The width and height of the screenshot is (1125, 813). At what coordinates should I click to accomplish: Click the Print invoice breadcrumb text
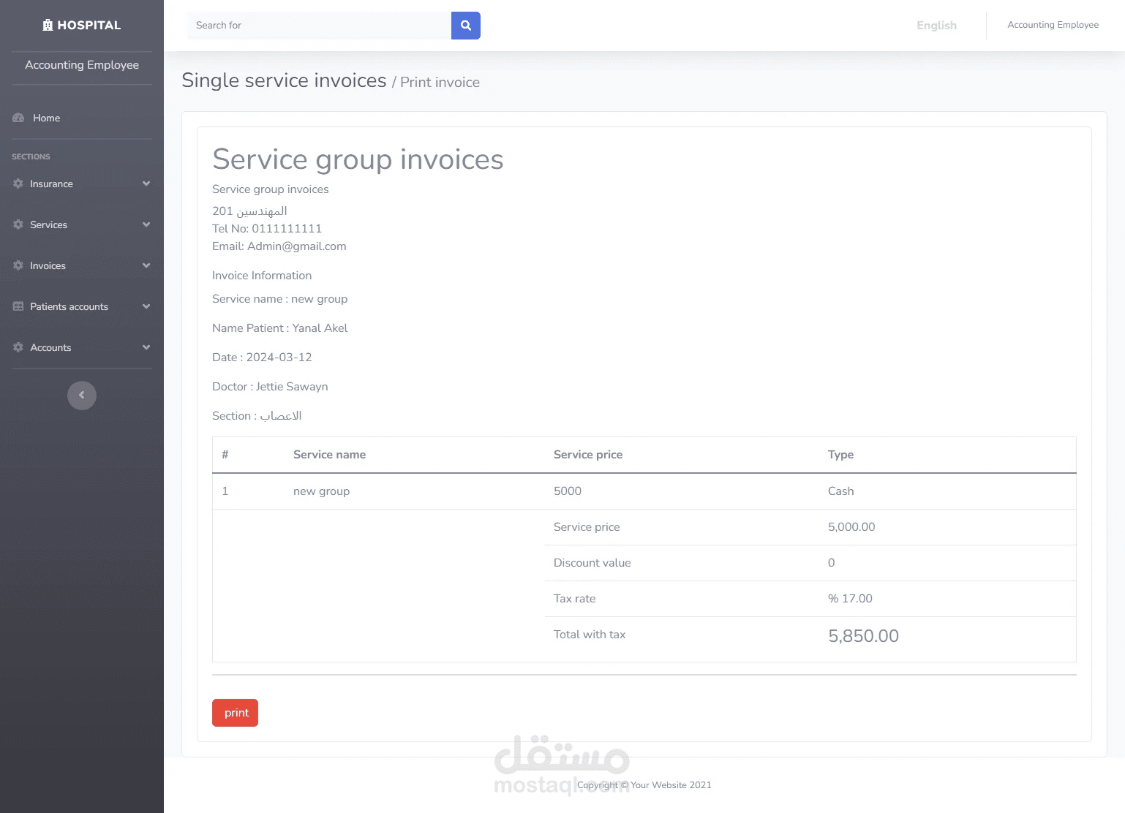coord(440,83)
